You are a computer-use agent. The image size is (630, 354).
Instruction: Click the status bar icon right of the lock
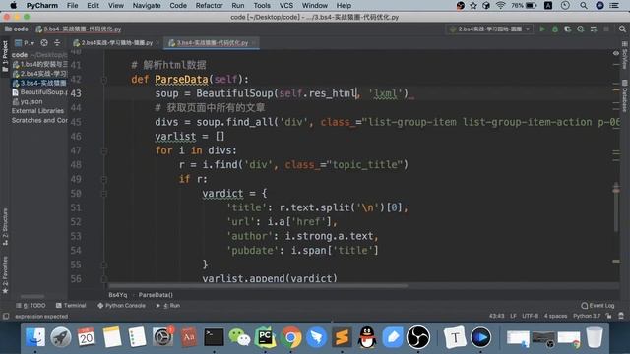click(621, 316)
